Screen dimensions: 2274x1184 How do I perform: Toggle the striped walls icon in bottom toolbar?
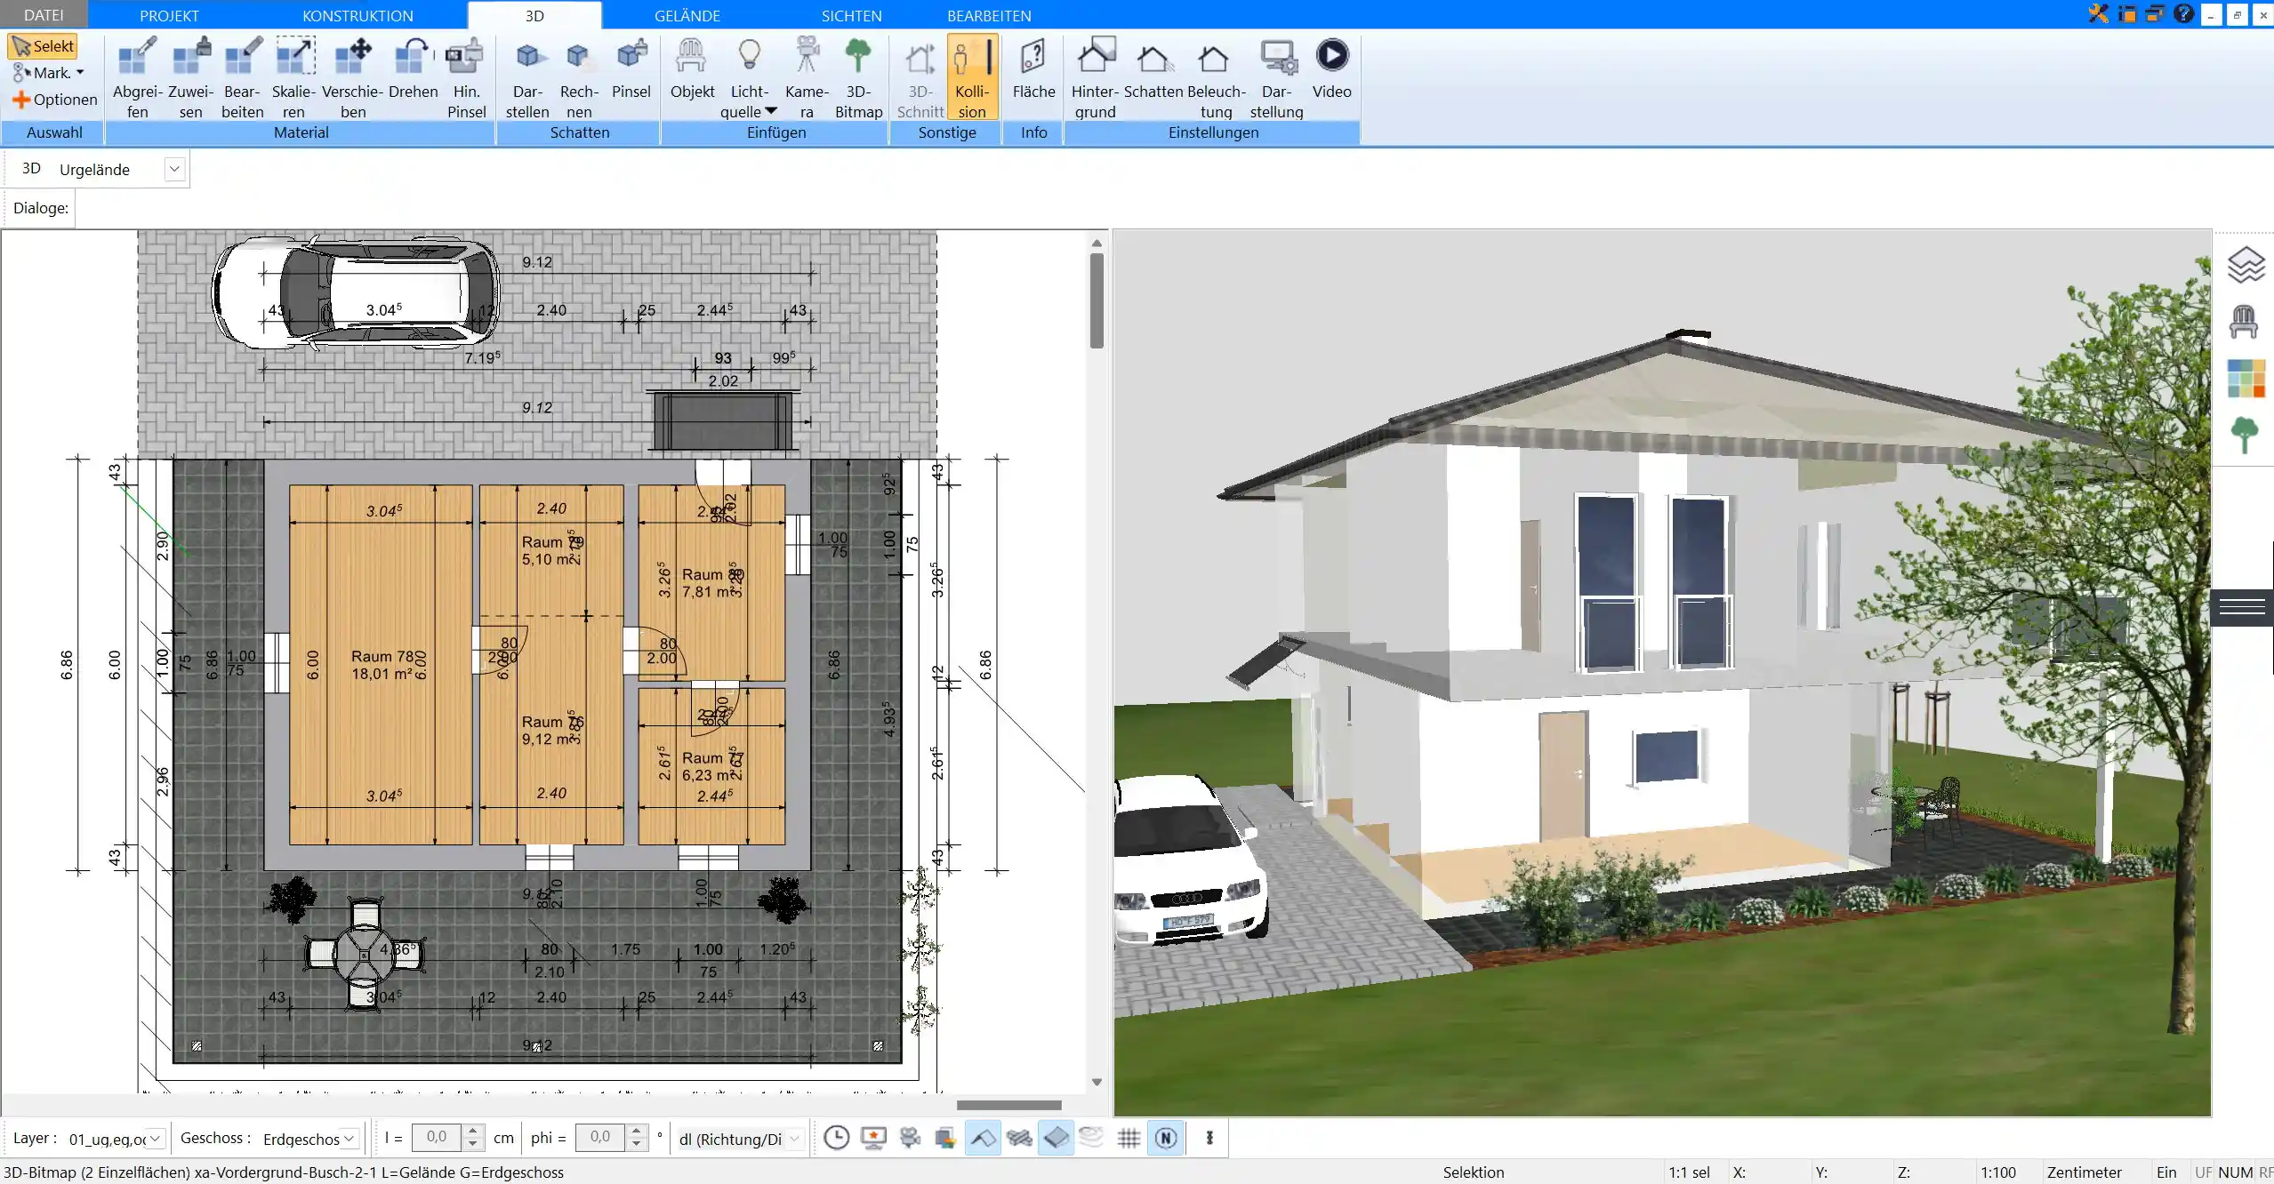point(1019,1138)
